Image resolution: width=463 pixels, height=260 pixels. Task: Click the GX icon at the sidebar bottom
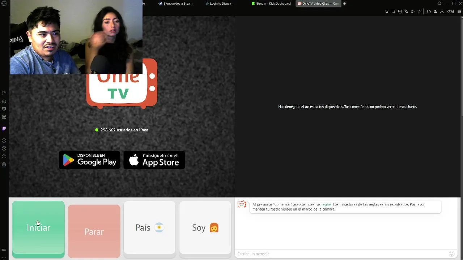4,250
